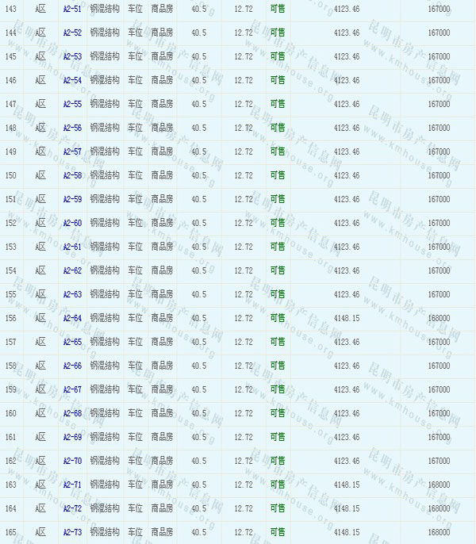Click the A2-63 unit link
476x544 pixels.
72,294
